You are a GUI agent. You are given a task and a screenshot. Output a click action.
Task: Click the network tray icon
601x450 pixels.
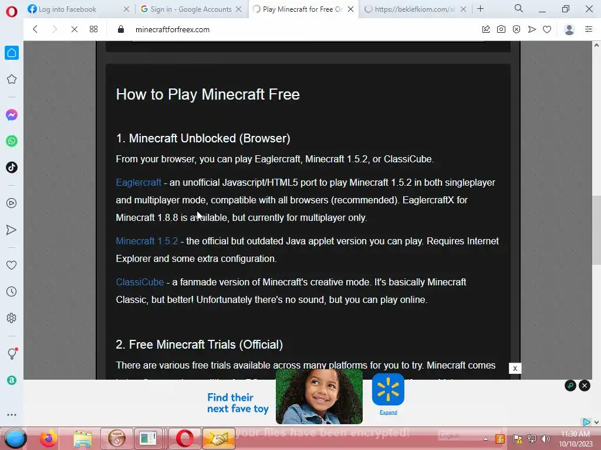[x=532, y=439]
